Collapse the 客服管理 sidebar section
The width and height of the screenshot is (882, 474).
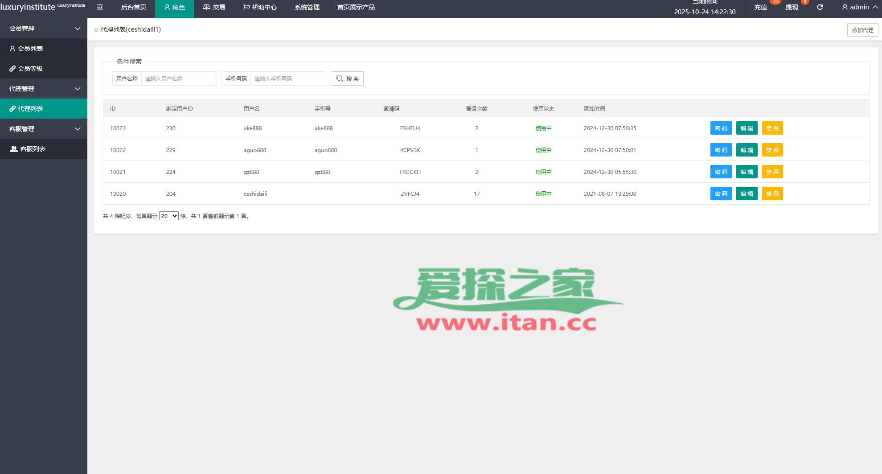coord(43,129)
